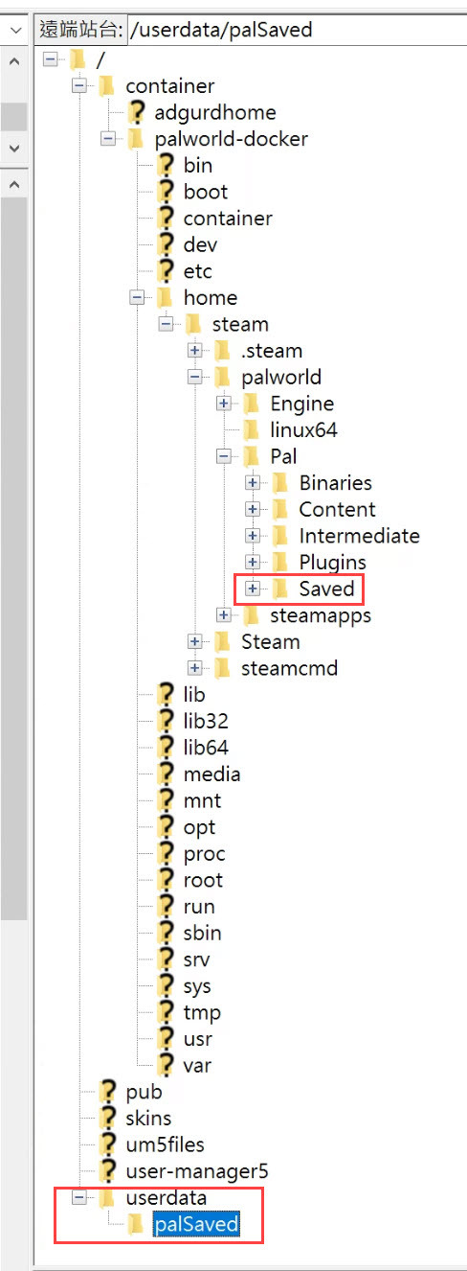Collapse the Pal folder node
The image size is (467, 1271).
(x=223, y=456)
